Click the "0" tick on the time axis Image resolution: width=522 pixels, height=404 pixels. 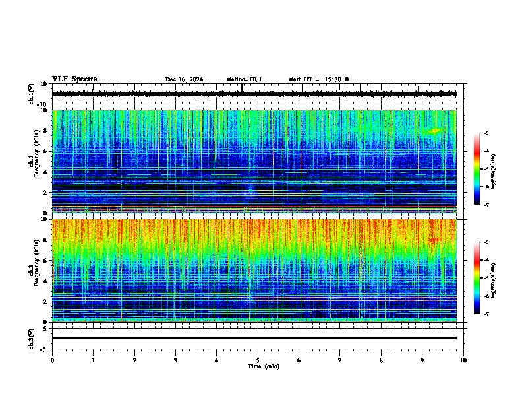point(52,360)
